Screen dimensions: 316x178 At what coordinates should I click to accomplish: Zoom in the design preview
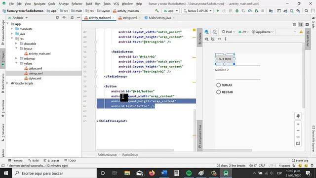[x=298, y=124]
